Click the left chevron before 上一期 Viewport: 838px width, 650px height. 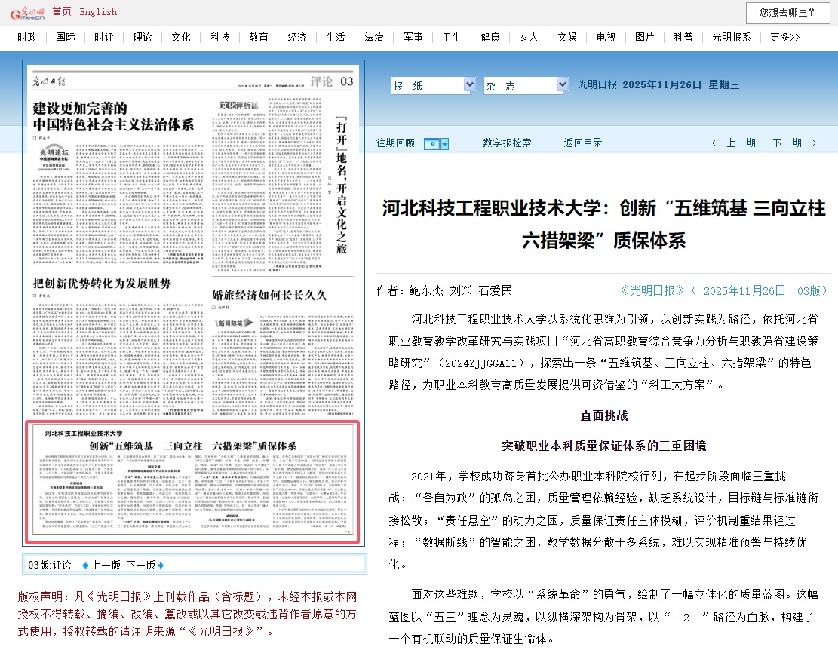(x=716, y=142)
